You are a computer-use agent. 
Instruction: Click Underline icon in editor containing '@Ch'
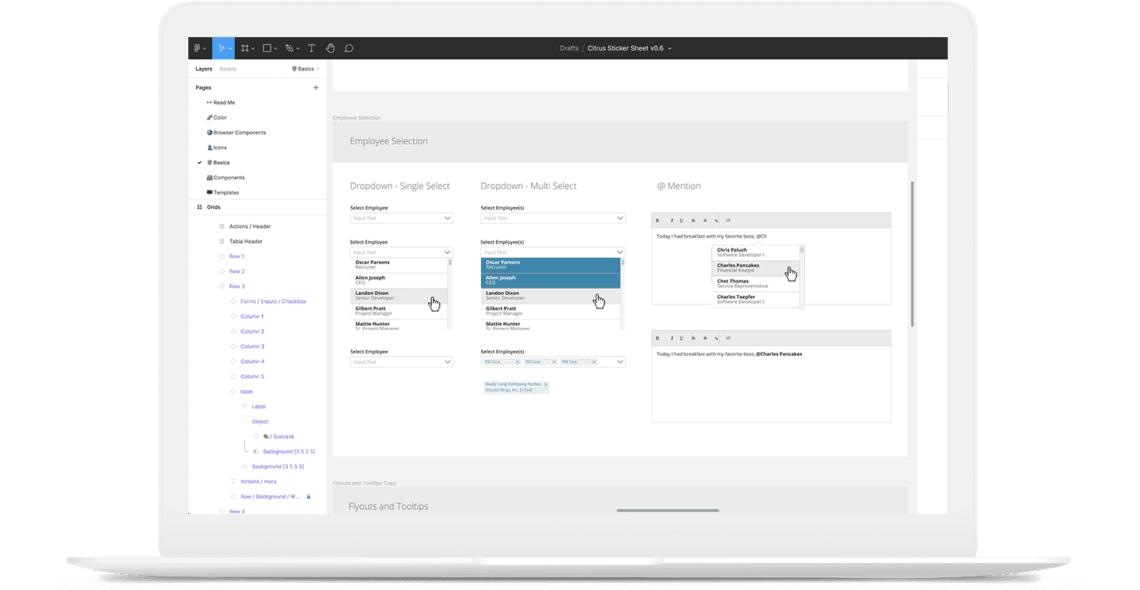point(682,221)
